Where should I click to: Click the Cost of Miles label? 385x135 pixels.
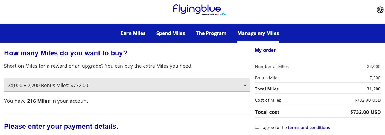click(268, 100)
